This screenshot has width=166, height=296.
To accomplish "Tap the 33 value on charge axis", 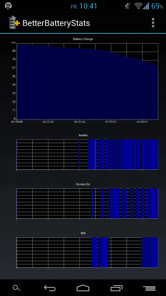I will (13, 93).
